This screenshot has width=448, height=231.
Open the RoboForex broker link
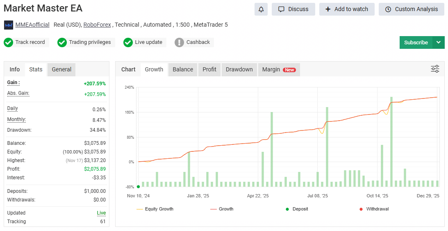pyautogui.click(x=97, y=25)
